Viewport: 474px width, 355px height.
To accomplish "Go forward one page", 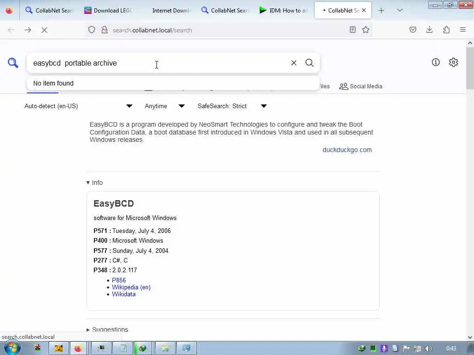I will [28, 30].
